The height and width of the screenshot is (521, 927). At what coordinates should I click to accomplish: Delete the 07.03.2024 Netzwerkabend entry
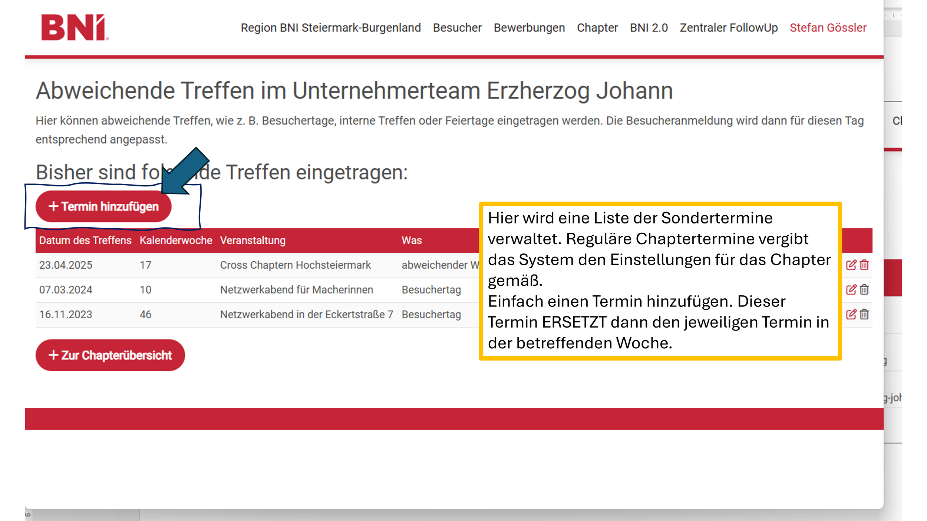864,289
